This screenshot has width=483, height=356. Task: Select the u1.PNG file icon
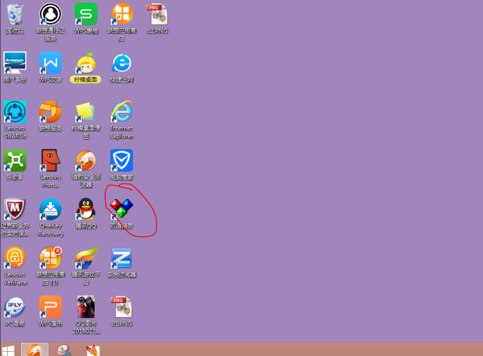(122, 307)
